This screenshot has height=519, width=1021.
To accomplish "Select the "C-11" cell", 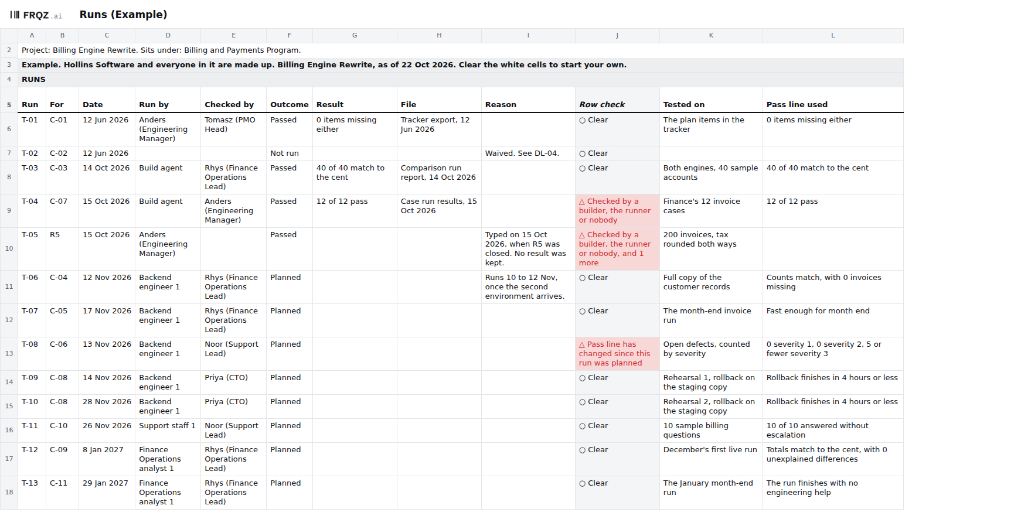I will [62, 493].
